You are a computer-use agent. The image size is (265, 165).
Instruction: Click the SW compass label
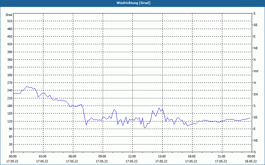256,94
